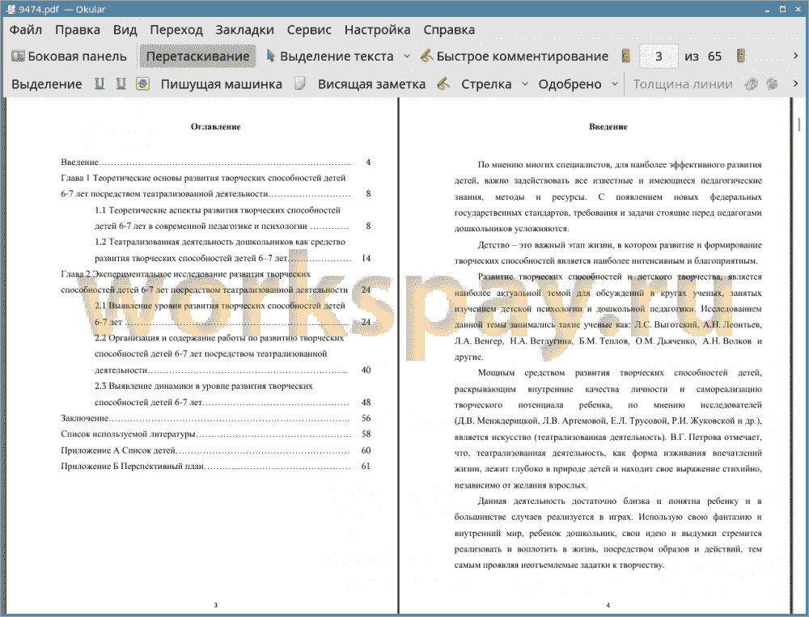This screenshot has height=617, width=809.
Task: Select the straight underline annotation icon
Action: [99, 83]
